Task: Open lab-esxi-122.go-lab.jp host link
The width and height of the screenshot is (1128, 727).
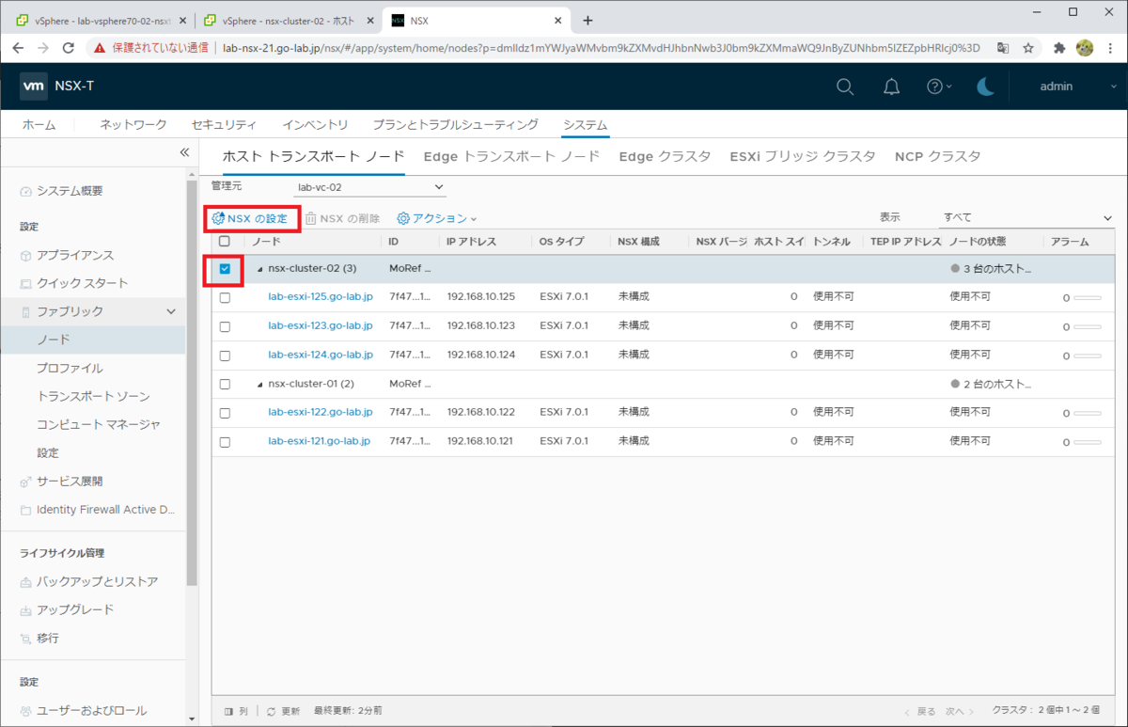Action: tap(321, 413)
